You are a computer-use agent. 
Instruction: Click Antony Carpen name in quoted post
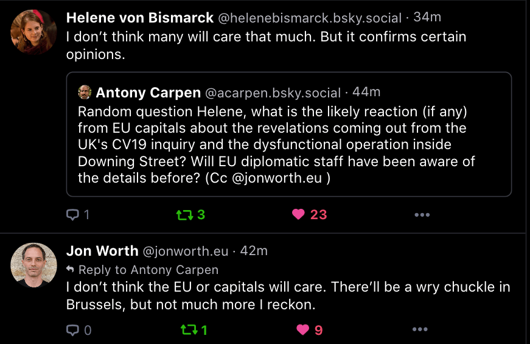148,93
